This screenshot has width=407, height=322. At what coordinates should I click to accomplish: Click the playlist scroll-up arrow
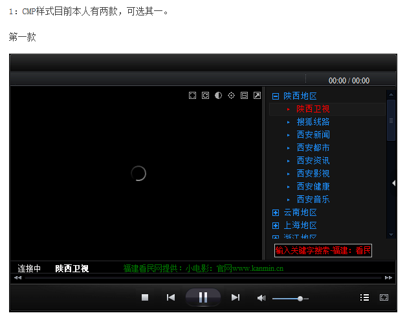(x=391, y=94)
